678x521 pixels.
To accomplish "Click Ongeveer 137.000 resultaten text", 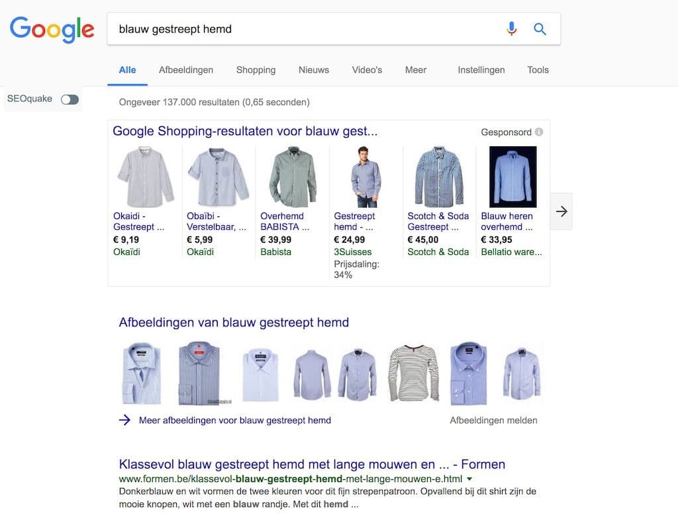I will click(214, 103).
